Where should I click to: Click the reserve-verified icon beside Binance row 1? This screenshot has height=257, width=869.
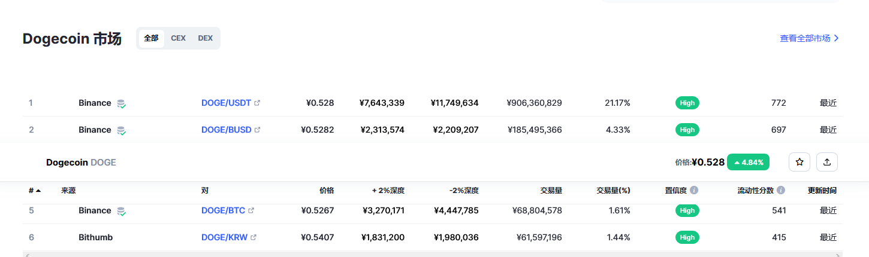[121, 103]
